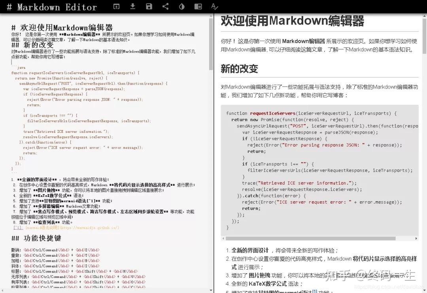The width and height of the screenshot is (427, 293).
Task: Click the export document icon
Action: [116, 7]
